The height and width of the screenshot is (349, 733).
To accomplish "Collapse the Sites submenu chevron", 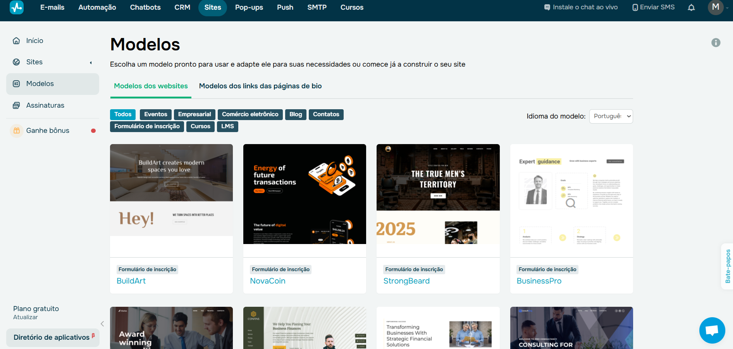I will (91, 62).
